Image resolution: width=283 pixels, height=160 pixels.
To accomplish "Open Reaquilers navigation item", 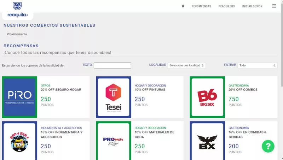I will (x=226, y=6).
